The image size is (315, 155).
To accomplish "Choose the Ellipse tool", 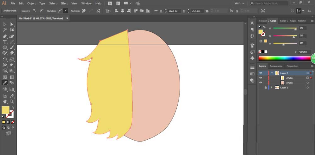I will click(5, 47).
